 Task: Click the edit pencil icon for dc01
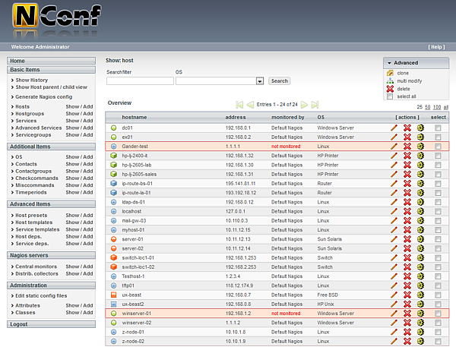coord(394,128)
